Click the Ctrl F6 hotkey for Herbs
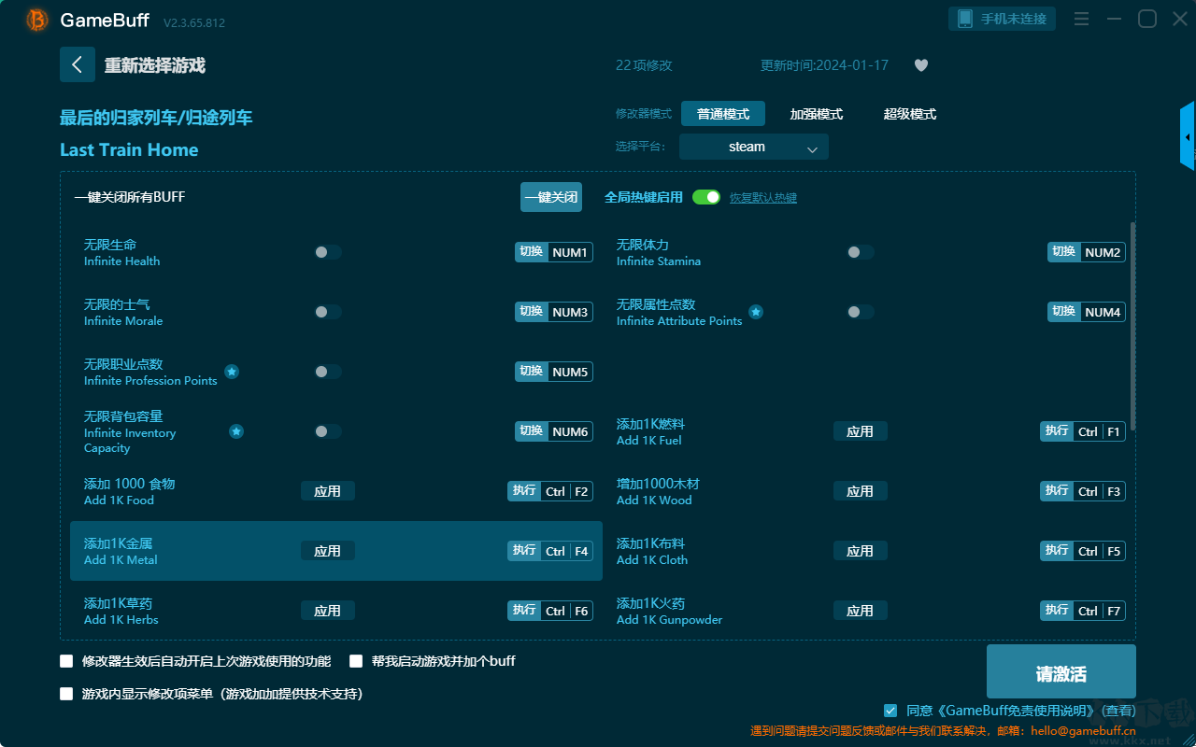 tap(550, 611)
